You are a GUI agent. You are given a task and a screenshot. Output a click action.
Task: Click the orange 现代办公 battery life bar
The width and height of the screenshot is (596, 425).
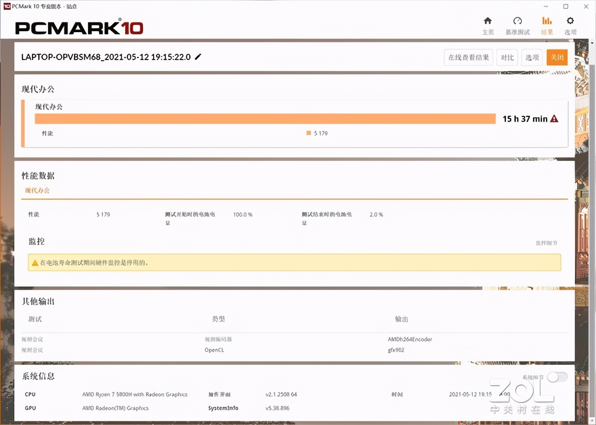[x=265, y=119]
